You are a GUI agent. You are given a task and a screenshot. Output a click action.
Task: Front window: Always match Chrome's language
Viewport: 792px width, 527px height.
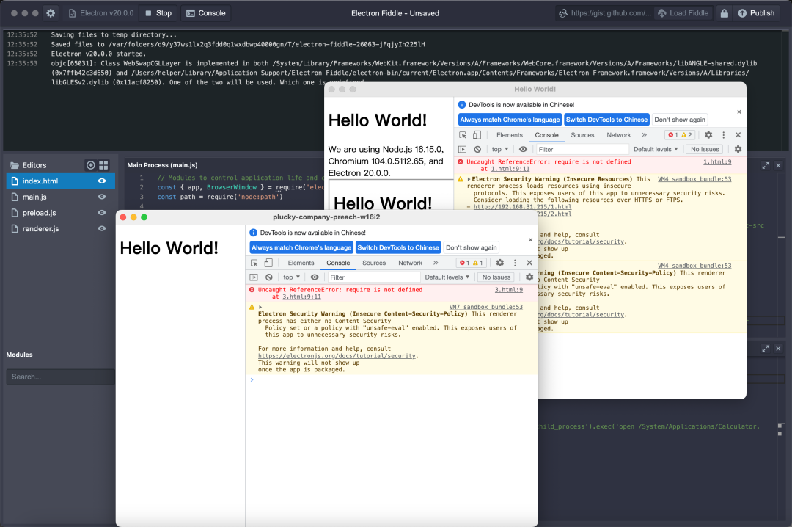click(301, 247)
